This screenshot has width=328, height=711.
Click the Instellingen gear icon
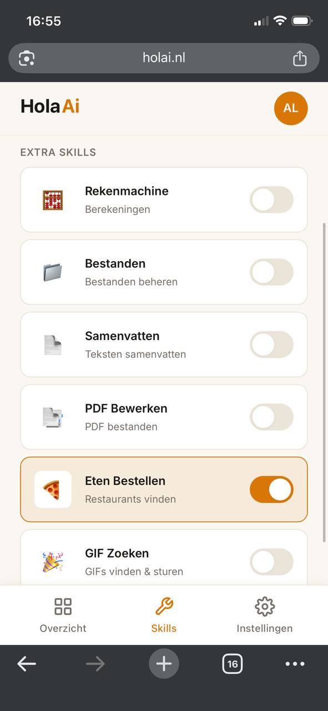[265, 606]
